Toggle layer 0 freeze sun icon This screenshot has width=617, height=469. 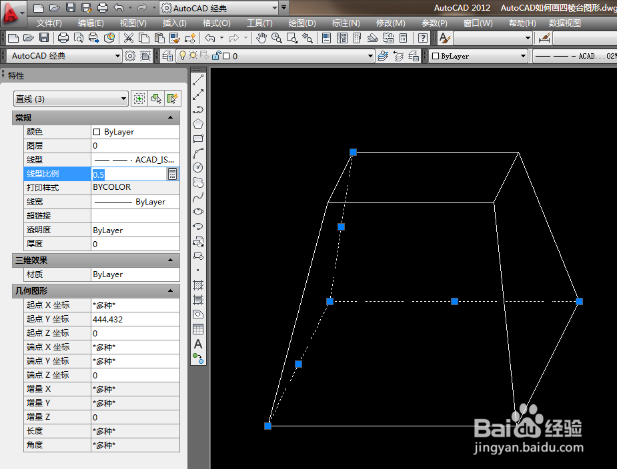pyautogui.click(x=193, y=56)
